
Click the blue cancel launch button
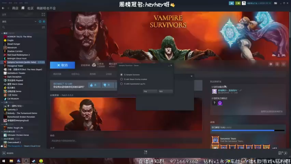[x=62, y=65]
